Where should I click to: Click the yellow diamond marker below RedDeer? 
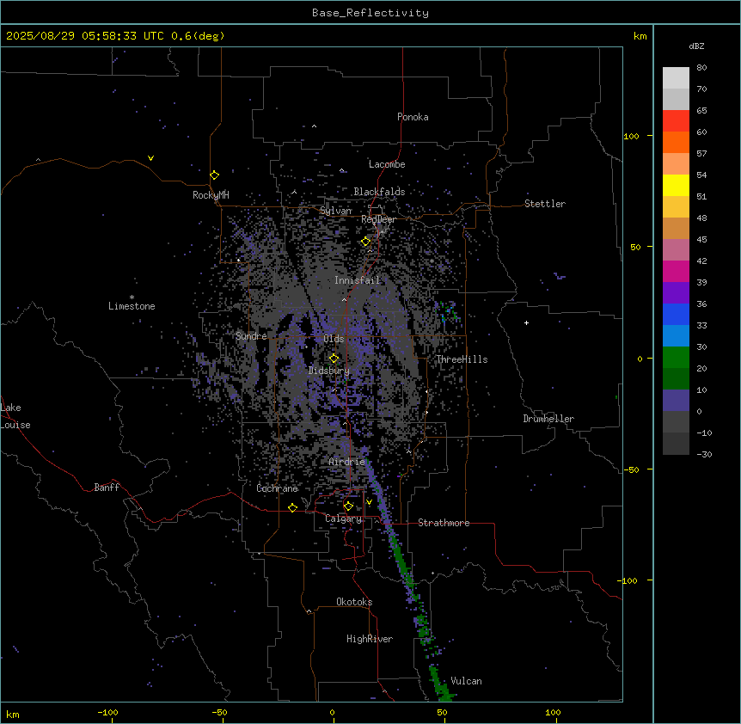[366, 242]
